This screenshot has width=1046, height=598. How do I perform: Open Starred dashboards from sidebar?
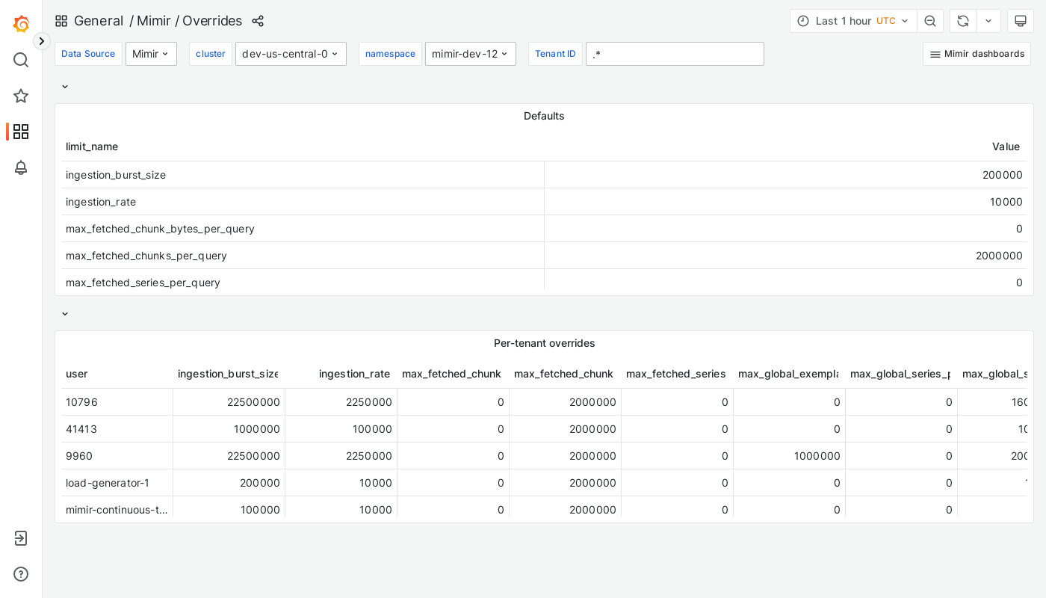coord(21,96)
